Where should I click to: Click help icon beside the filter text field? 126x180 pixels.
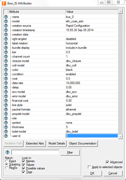click(7, 152)
